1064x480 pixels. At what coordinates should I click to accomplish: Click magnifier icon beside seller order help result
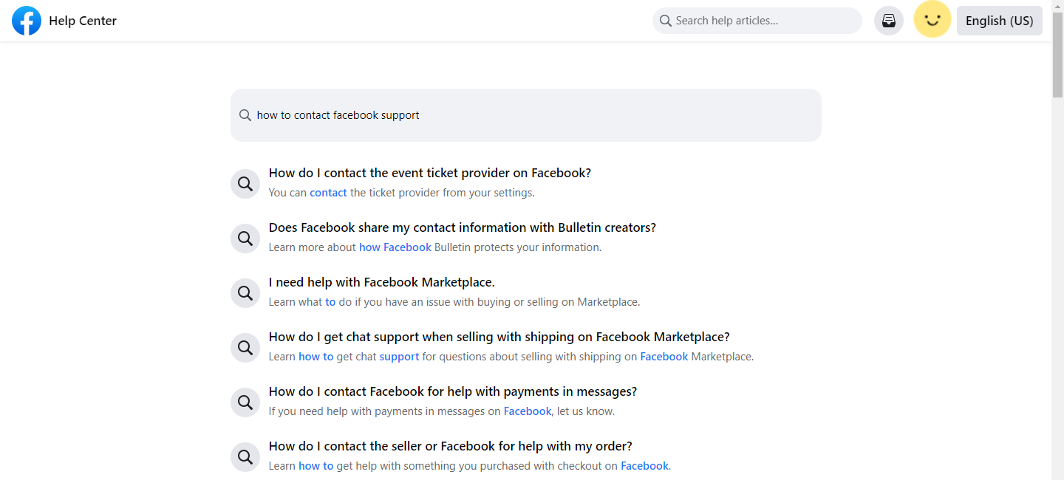(245, 457)
